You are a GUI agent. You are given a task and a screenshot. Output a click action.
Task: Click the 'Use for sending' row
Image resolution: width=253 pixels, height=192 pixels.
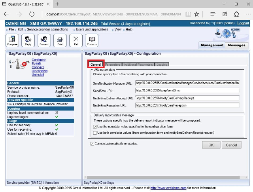[40, 125]
